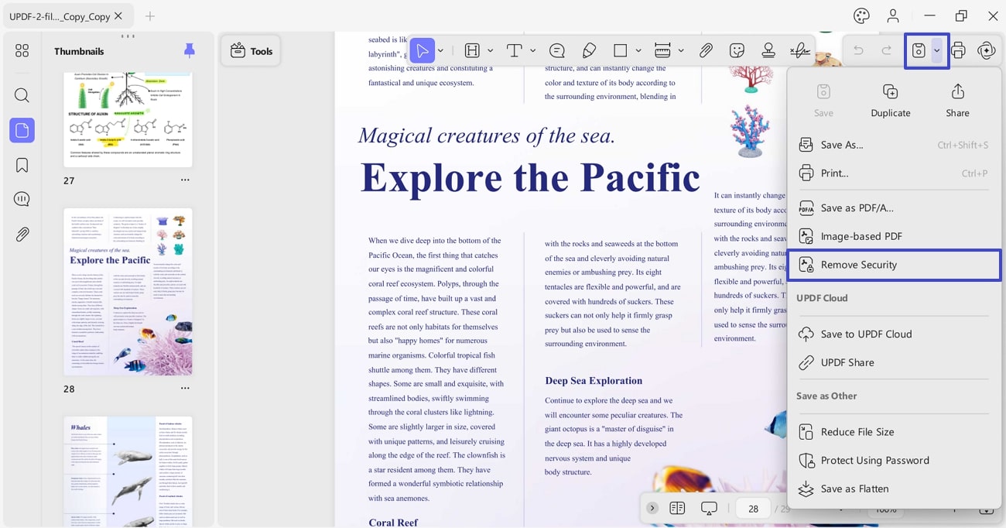Image resolution: width=1006 pixels, height=528 pixels.
Task: Click the attachment paperclip toolbar icon
Action: (706, 50)
